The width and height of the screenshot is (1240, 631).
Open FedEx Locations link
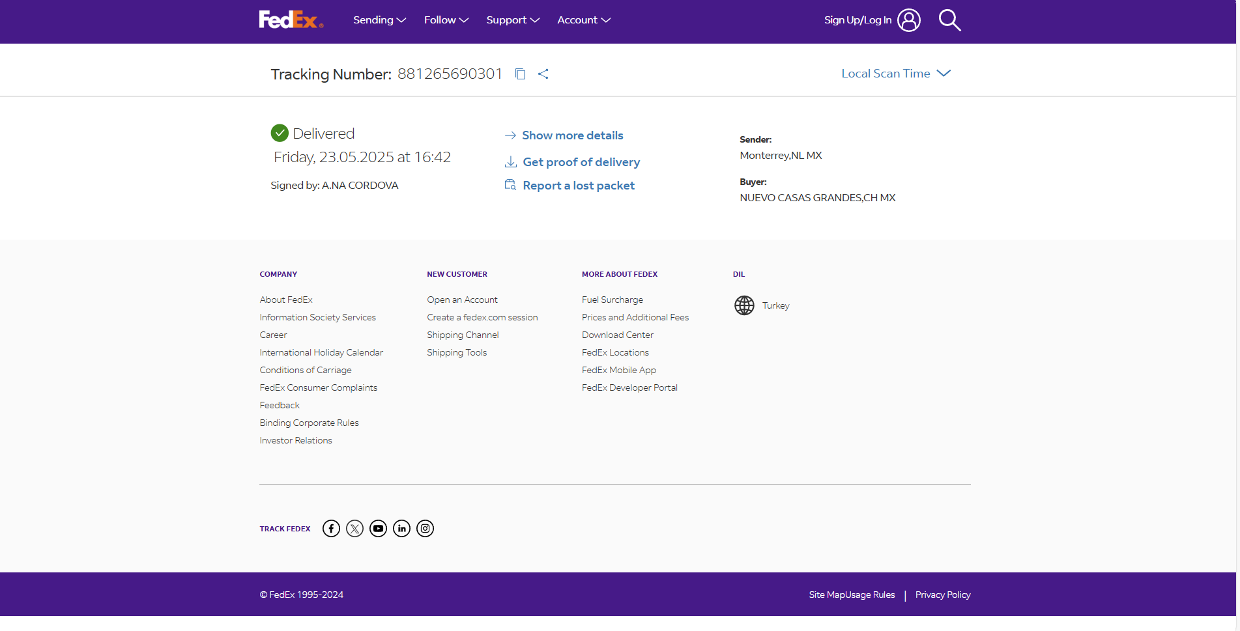pyautogui.click(x=615, y=352)
